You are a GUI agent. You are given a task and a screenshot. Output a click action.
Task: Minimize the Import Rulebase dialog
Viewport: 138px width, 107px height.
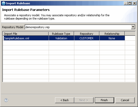(x=126, y=3)
